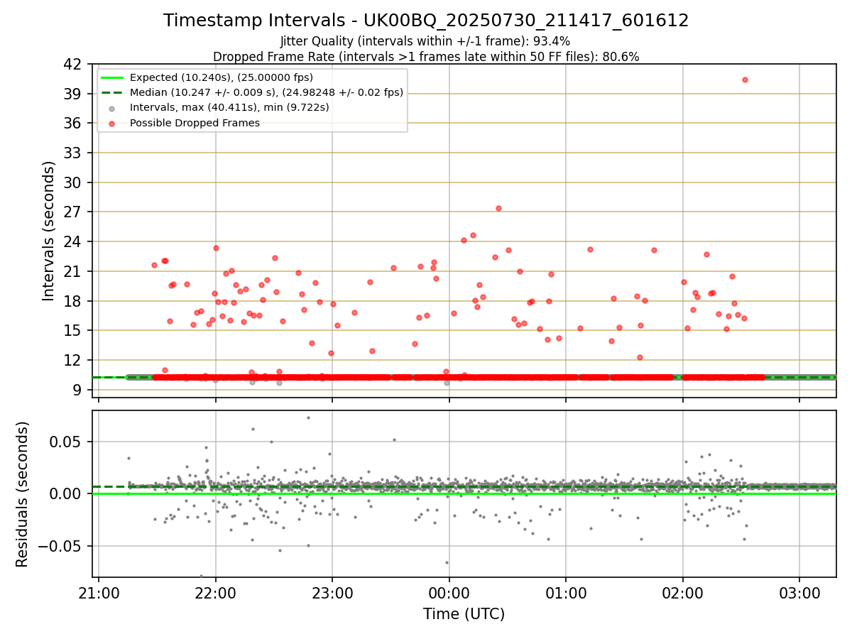The width and height of the screenshot is (852, 639).
Task: Click the "30" tick on the intervals axis
Action: pyautogui.click(x=72, y=182)
